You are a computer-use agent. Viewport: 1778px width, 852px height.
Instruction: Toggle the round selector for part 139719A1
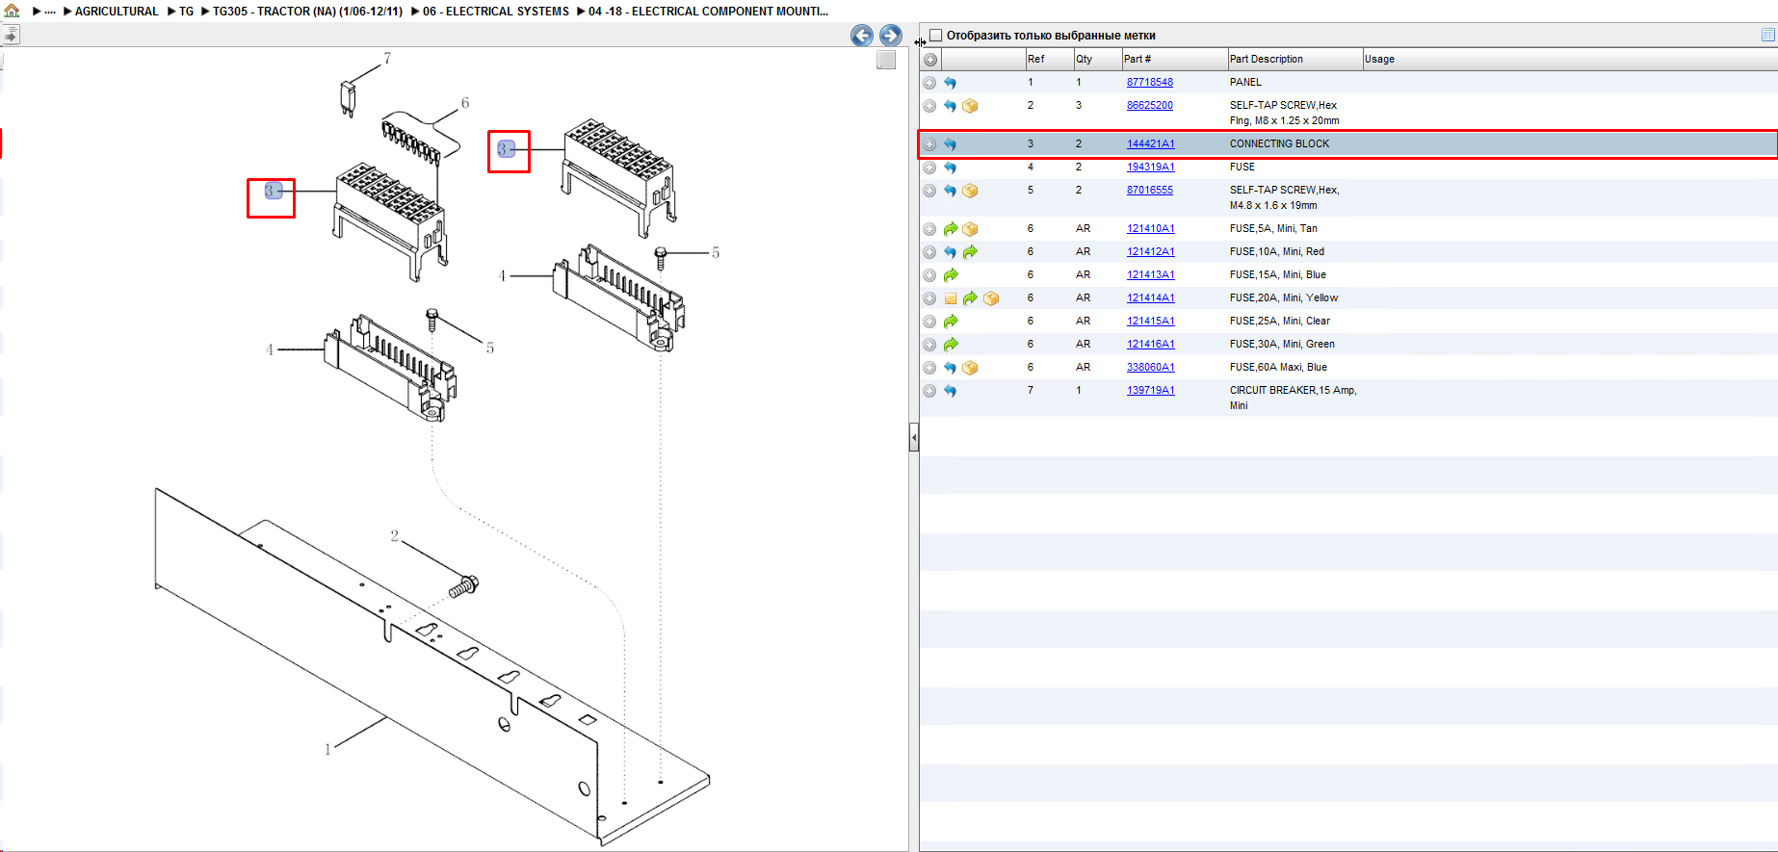pos(929,391)
